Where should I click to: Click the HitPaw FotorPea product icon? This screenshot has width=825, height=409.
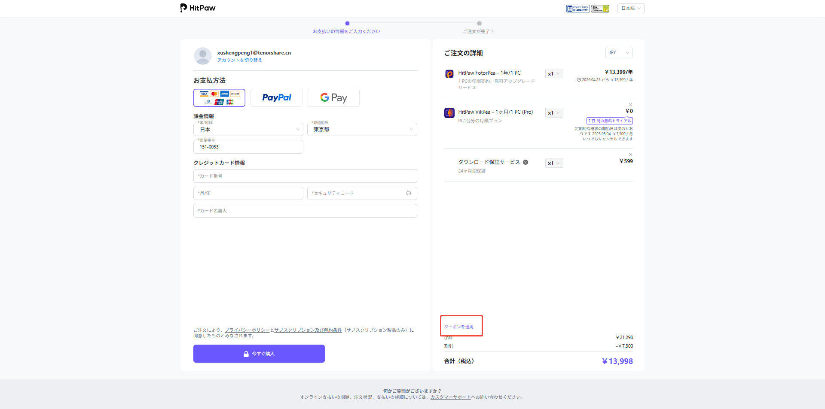tap(449, 74)
